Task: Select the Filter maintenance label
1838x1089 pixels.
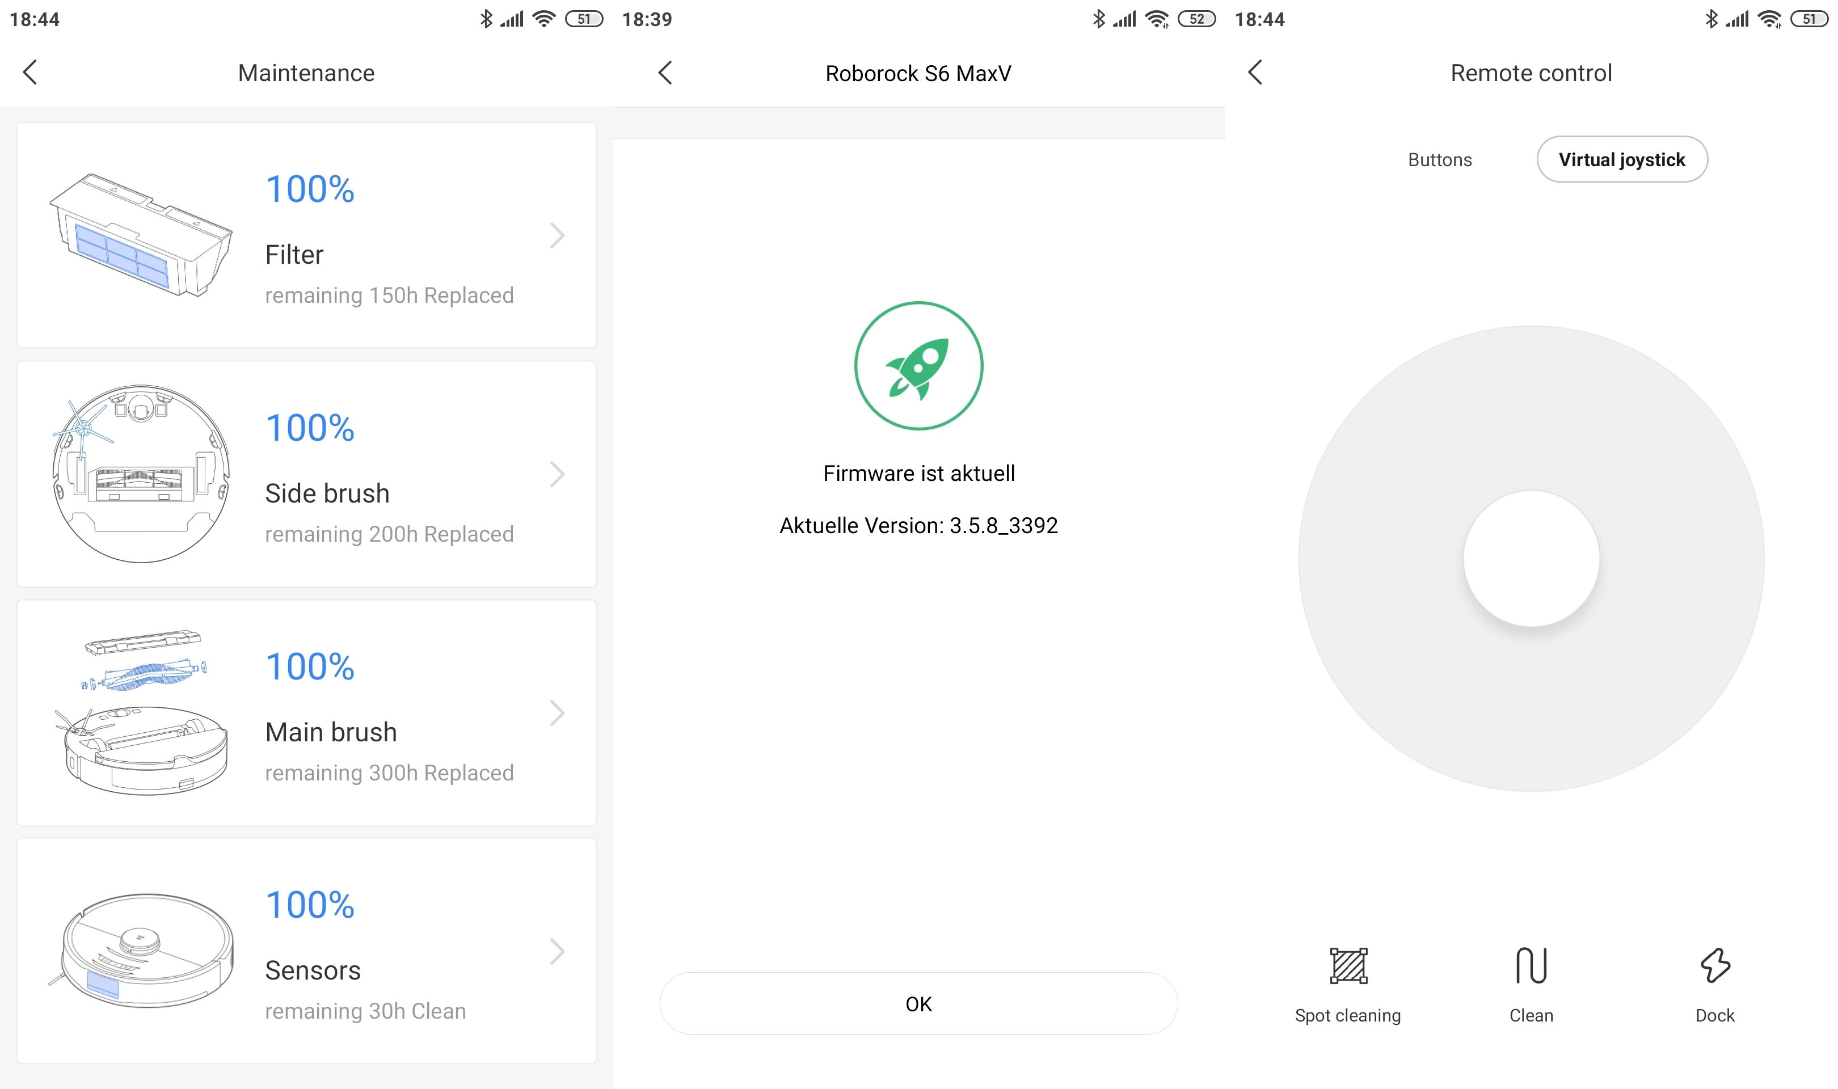Action: 294,255
